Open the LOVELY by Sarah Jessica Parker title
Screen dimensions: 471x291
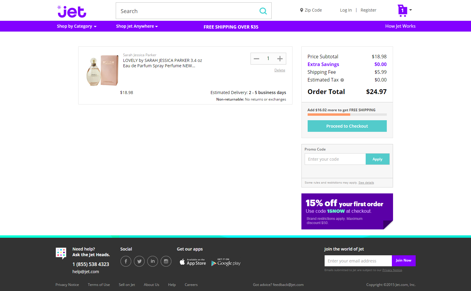[162, 63]
